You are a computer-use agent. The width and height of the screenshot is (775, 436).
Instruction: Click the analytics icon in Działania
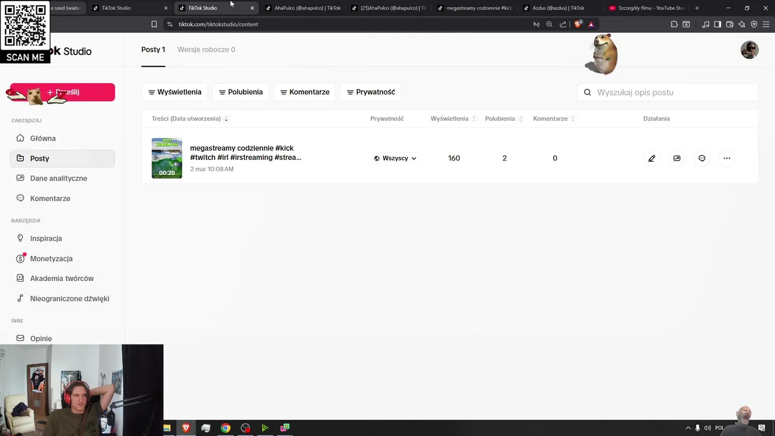(x=677, y=158)
